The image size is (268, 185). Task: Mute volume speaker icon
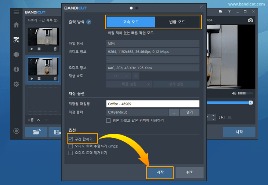(234, 93)
